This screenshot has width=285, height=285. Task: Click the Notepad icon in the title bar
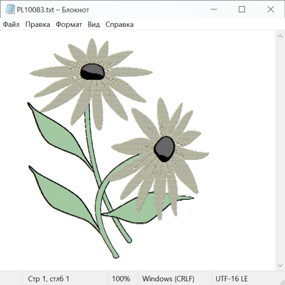tap(10, 9)
